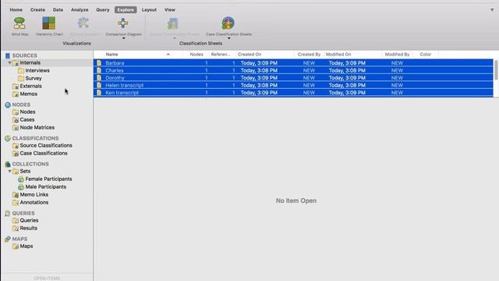Viewport: 499px width, 281px height.
Task: Click the NODES section globe icon
Action: coord(8,105)
